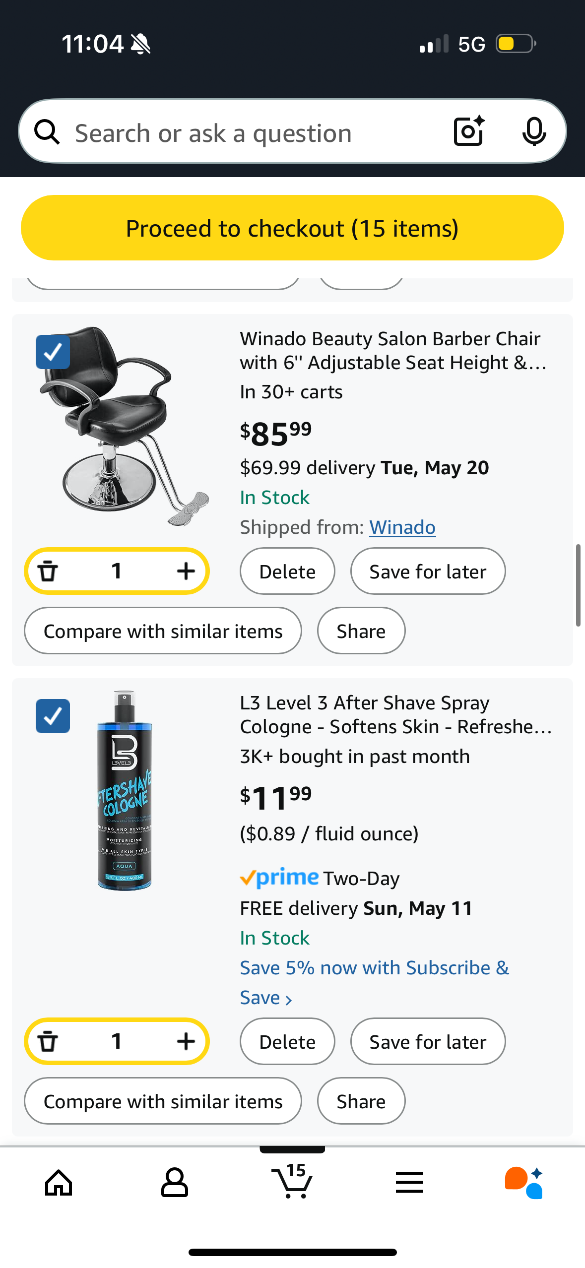Open the Winado seller link

402,527
